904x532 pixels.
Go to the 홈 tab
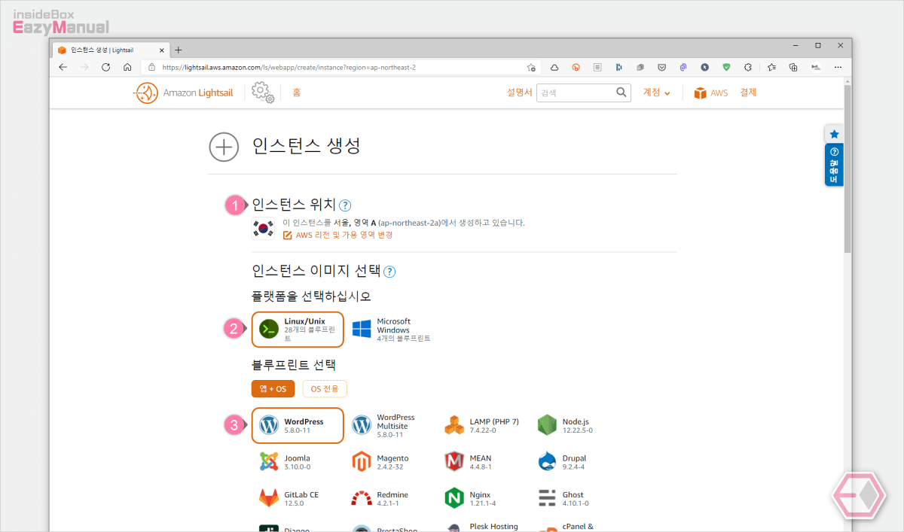pyautogui.click(x=296, y=93)
